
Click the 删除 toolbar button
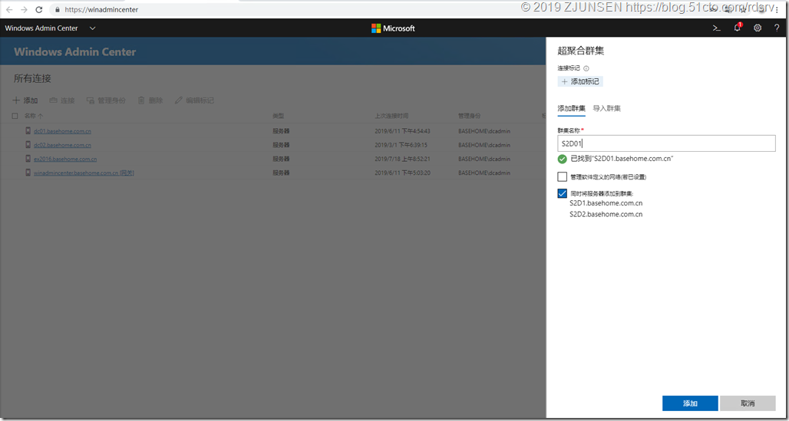(150, 100)
